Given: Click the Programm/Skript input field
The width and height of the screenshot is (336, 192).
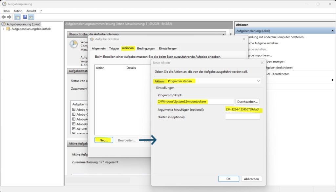Looking at the screenshot, I should [195, 102].
